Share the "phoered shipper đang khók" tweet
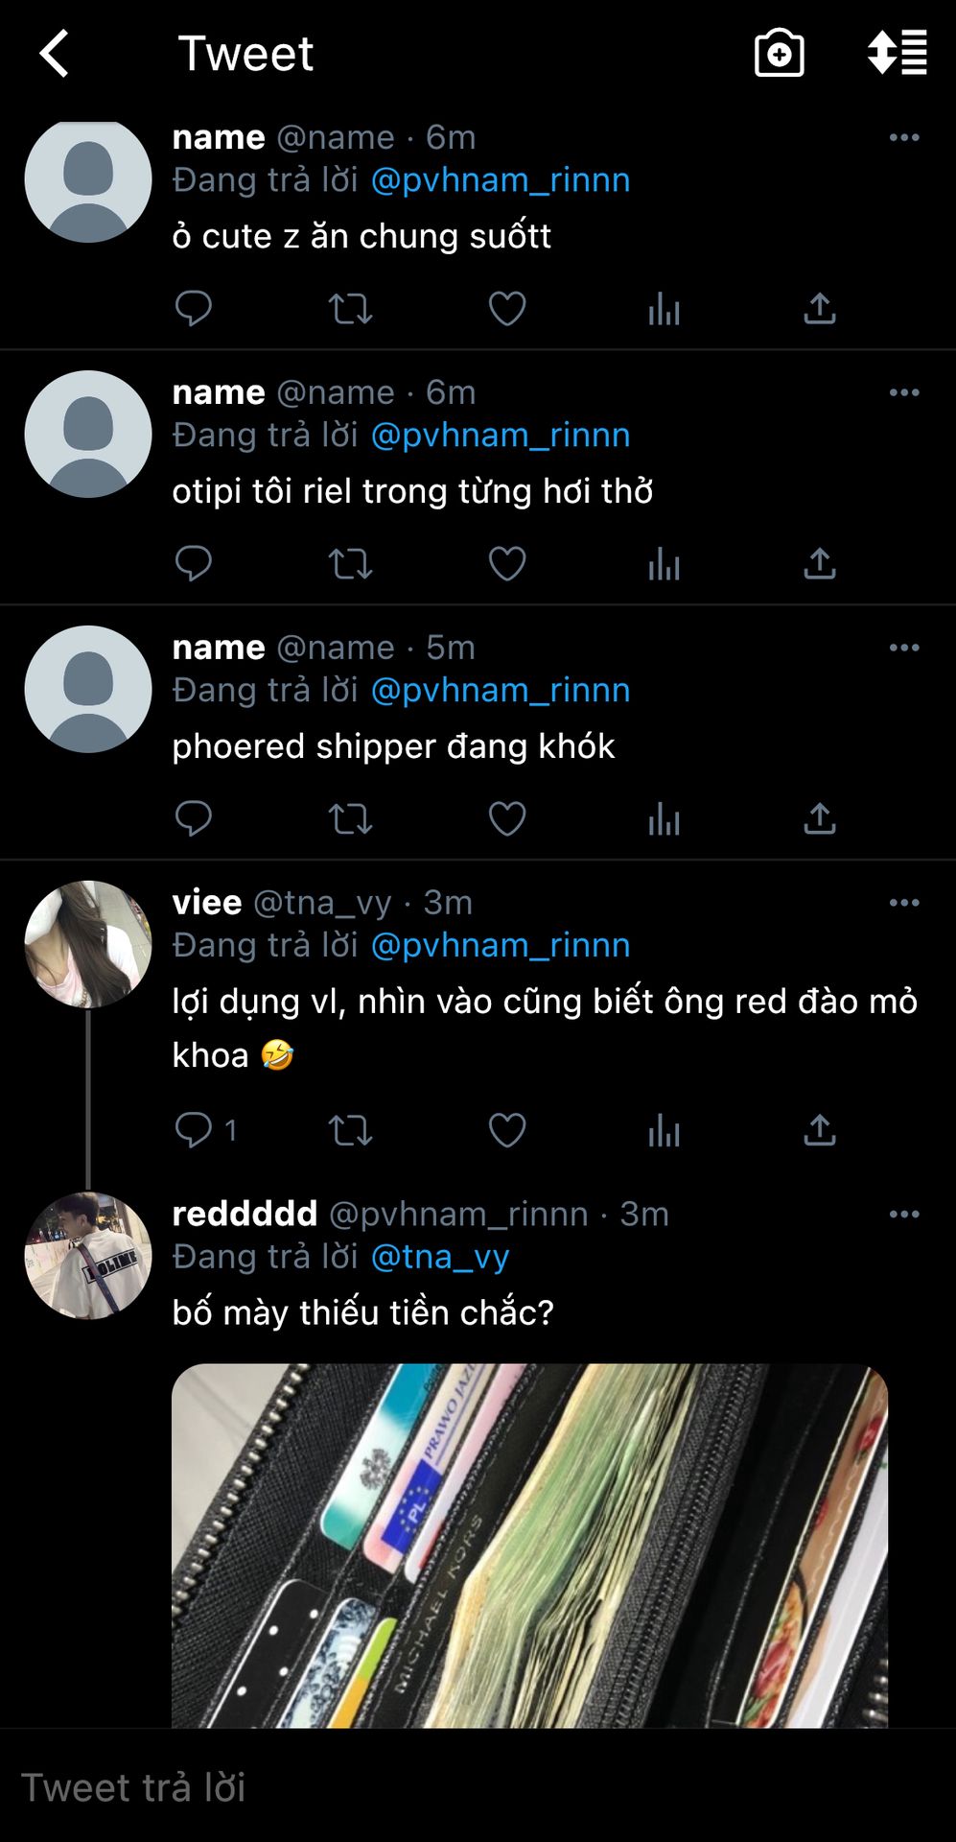Screen dimensions: 956x1842 pos(820,819)
